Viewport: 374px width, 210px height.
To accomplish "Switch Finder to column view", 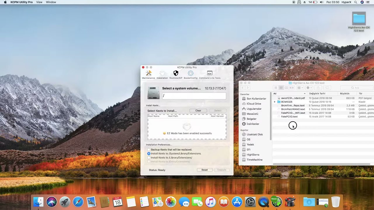I will [x=286, y=88].
